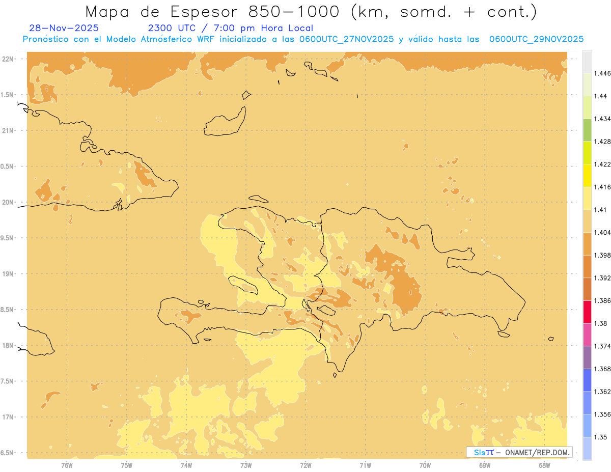
Task: Select the purple legend swatch between 1.368 and 1.374
Action: [587, 357]
